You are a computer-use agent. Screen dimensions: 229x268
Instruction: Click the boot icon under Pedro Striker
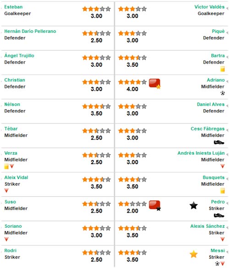[x=219, y=215]
